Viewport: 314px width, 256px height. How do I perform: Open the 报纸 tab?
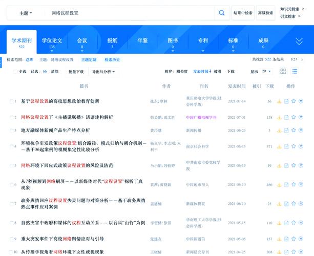(112, 42)
